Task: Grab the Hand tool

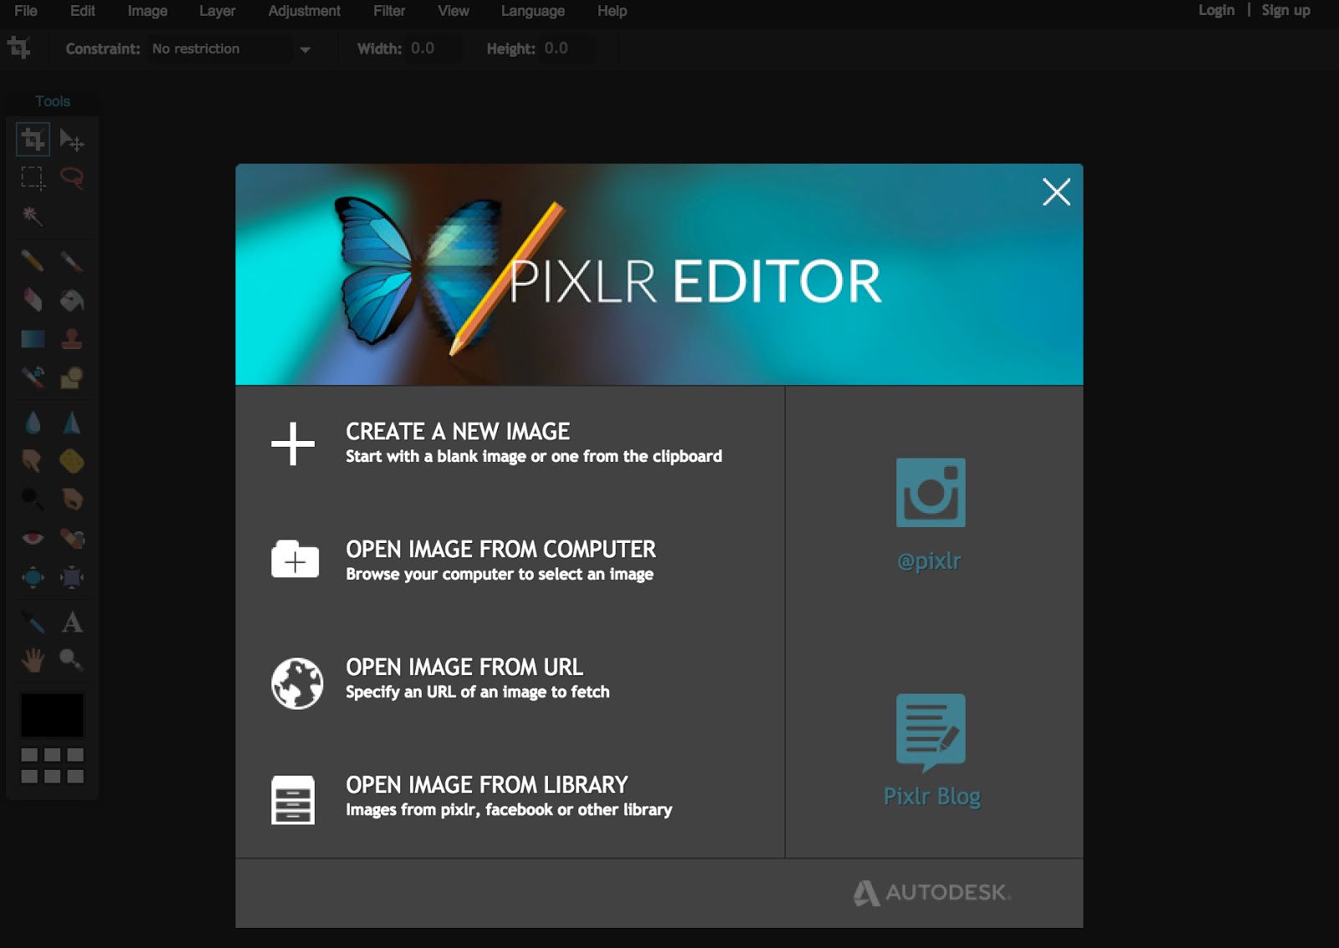Action: click(x=33, y=660)
